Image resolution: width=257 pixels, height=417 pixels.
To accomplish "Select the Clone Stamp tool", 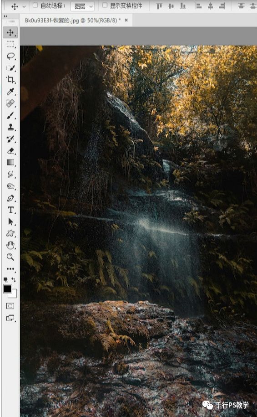I will (10, 127).
